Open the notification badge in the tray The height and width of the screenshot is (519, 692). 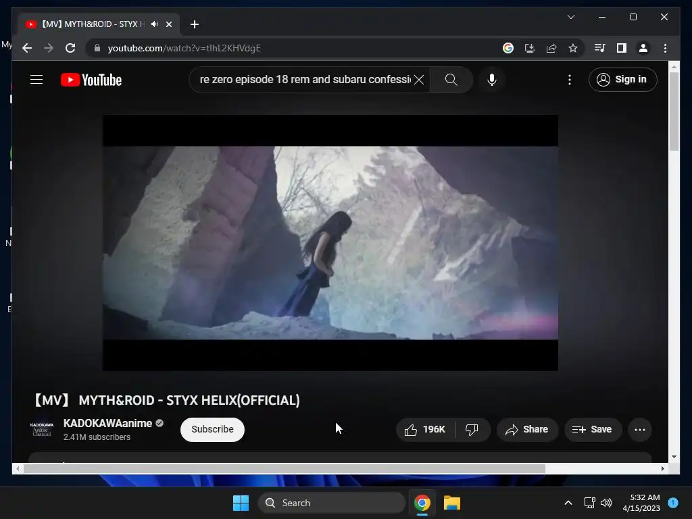(673, 502)
